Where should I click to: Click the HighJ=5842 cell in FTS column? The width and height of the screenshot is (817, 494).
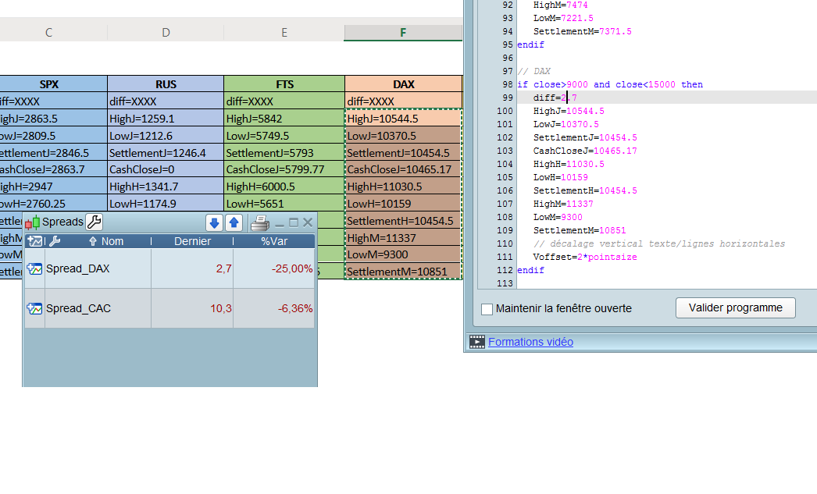tap(284, 119)
